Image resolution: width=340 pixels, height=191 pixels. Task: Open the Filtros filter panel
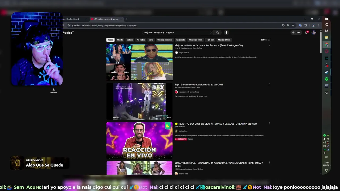click(x=266, y=40)
